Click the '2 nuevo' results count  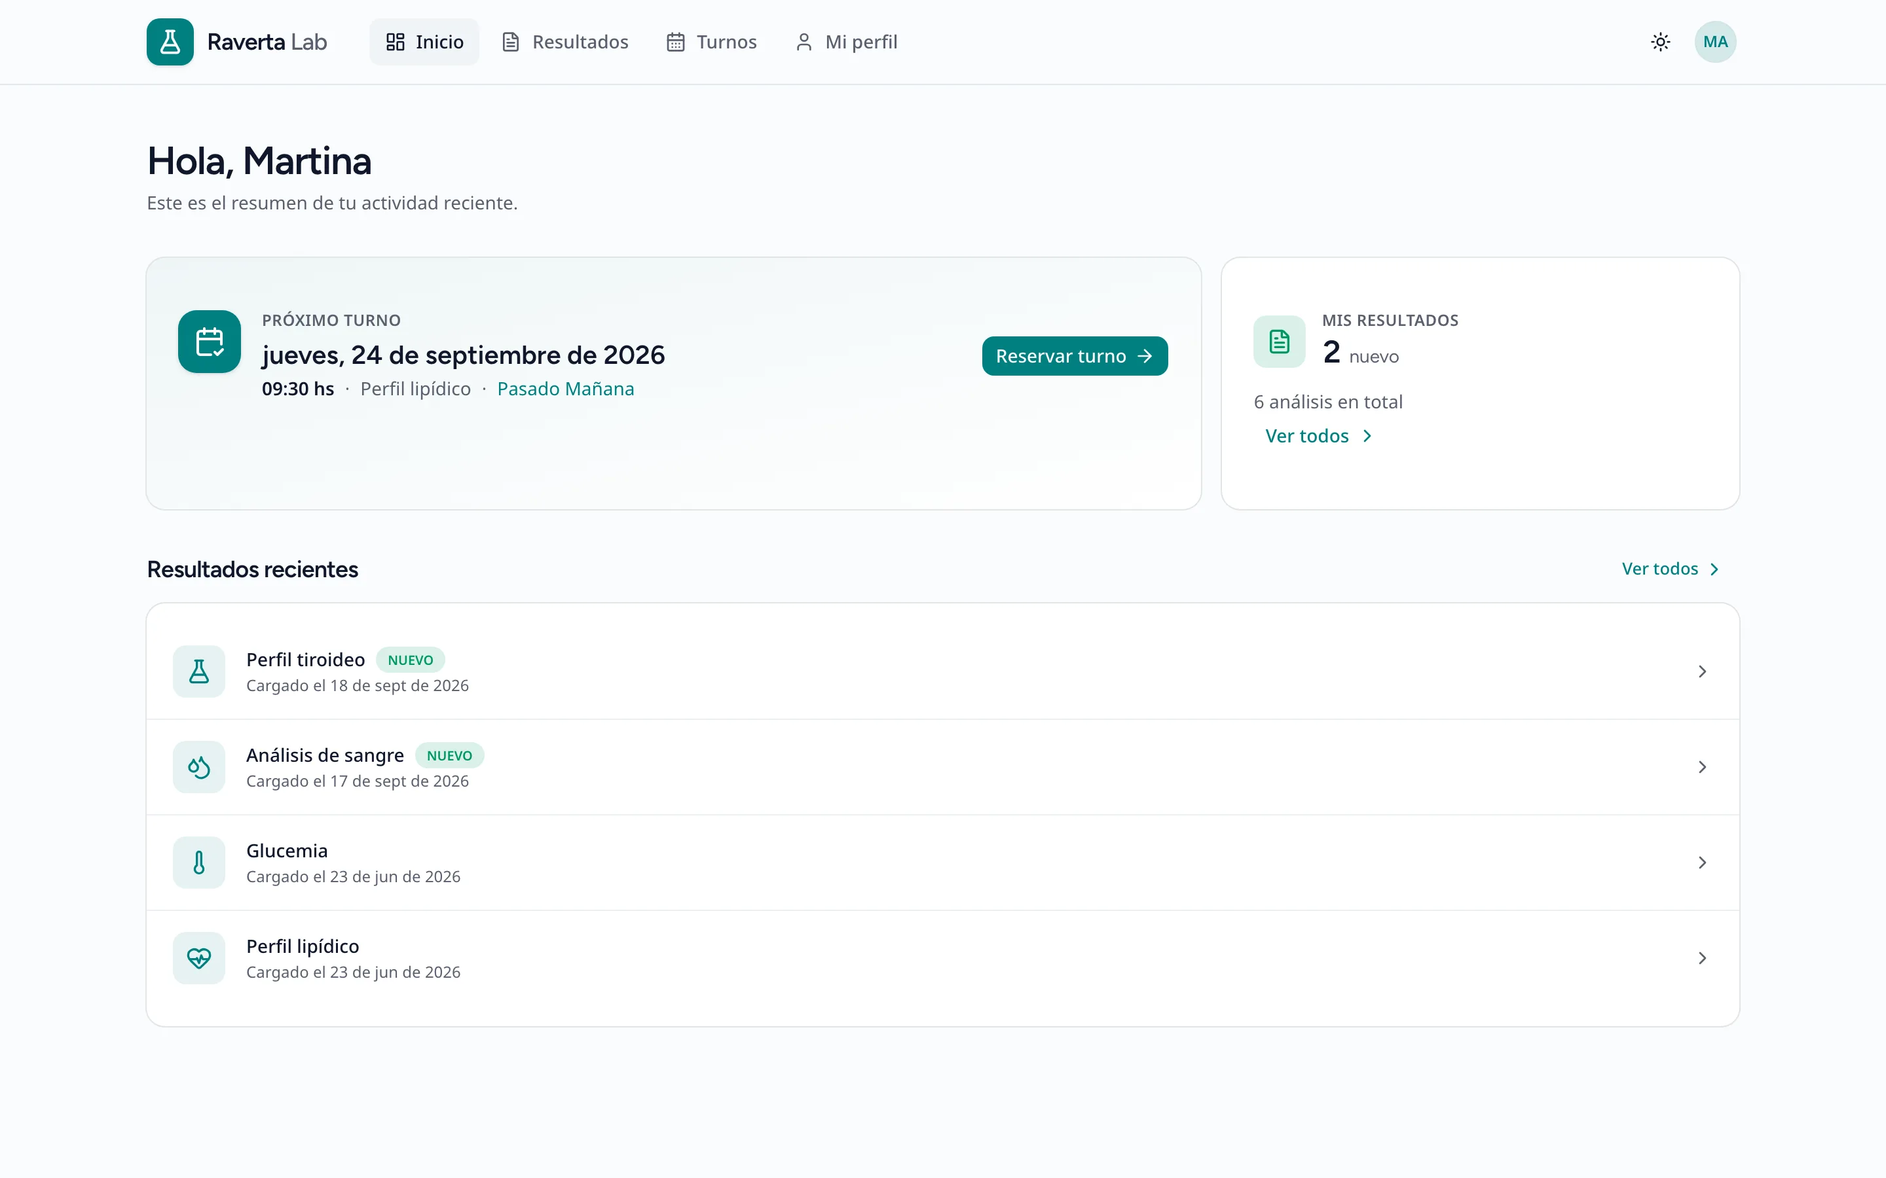click(x=1361, y=353)
